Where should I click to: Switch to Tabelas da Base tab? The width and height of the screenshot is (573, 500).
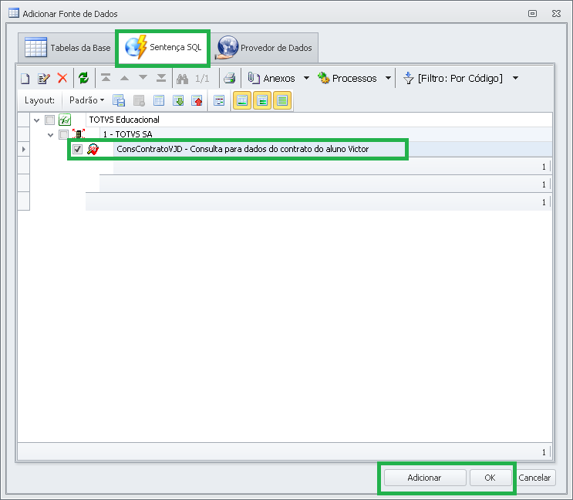click(68, 48)
